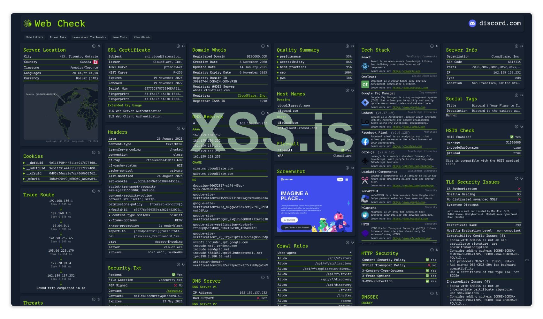Follow the hcaptcha.com learn more link

[410, 219]
